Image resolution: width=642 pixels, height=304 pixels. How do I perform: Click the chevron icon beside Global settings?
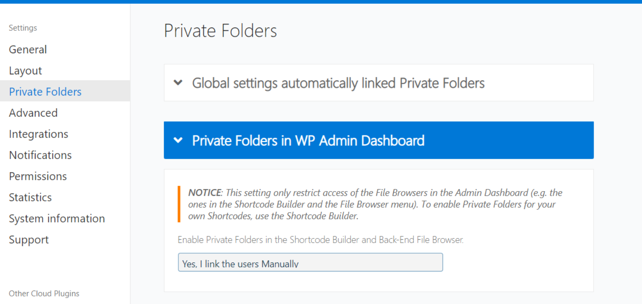(x=178, y=83)
